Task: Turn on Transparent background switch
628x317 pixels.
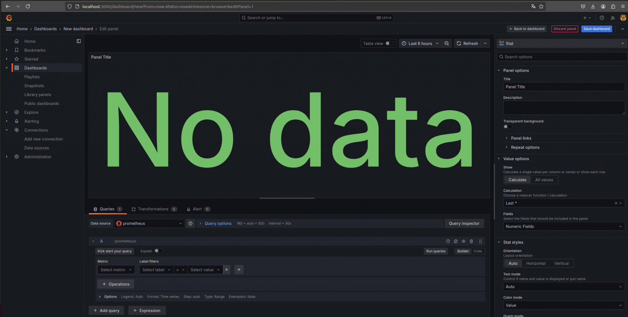Action: pyautogui.click(x=507, y=127)
